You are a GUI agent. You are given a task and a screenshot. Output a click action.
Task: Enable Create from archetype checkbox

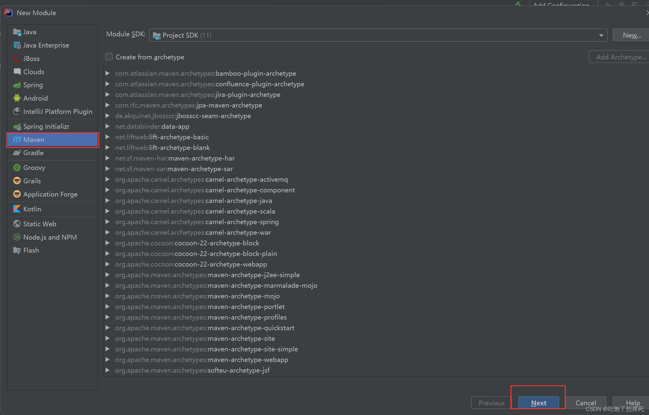coord(109,57)
